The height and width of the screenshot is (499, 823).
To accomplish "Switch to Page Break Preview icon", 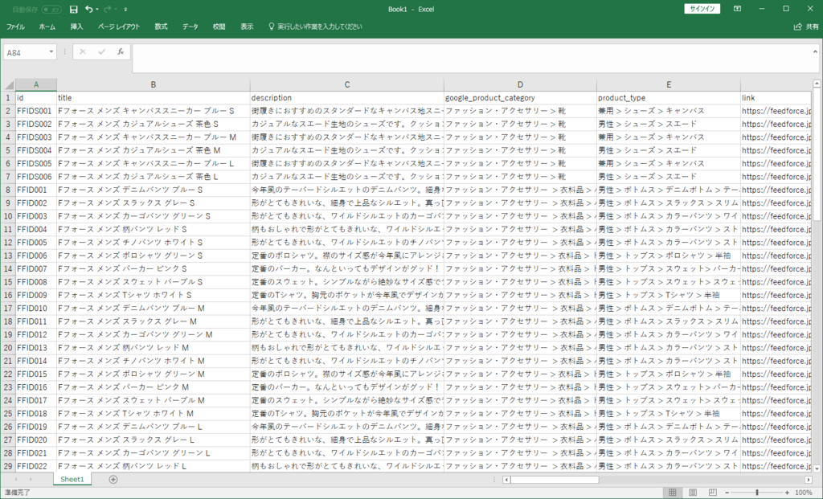I will tap(712, 492).
